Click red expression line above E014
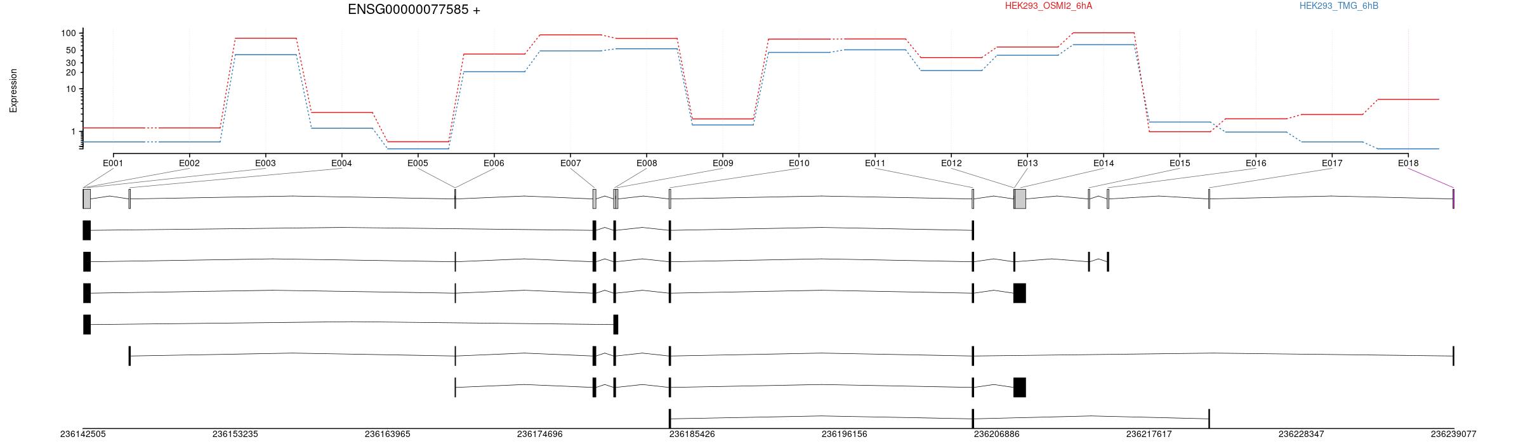 pos(1104,32)
